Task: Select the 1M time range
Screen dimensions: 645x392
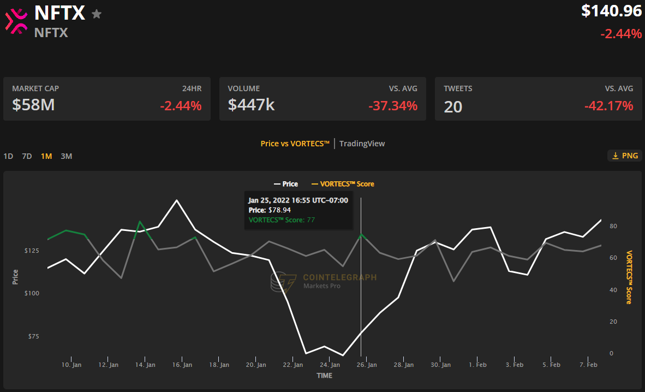Action: coord(46,156)
